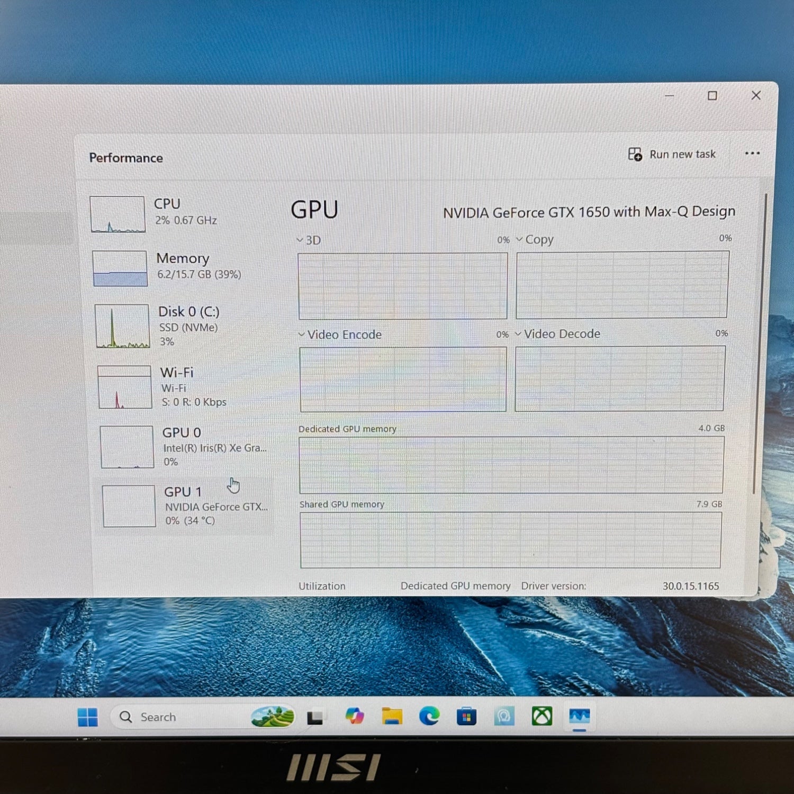Open Microsoft Store from the taskbar
Image resolution: width=794 pixels, height=794 pixels.
tap(466, 716)
